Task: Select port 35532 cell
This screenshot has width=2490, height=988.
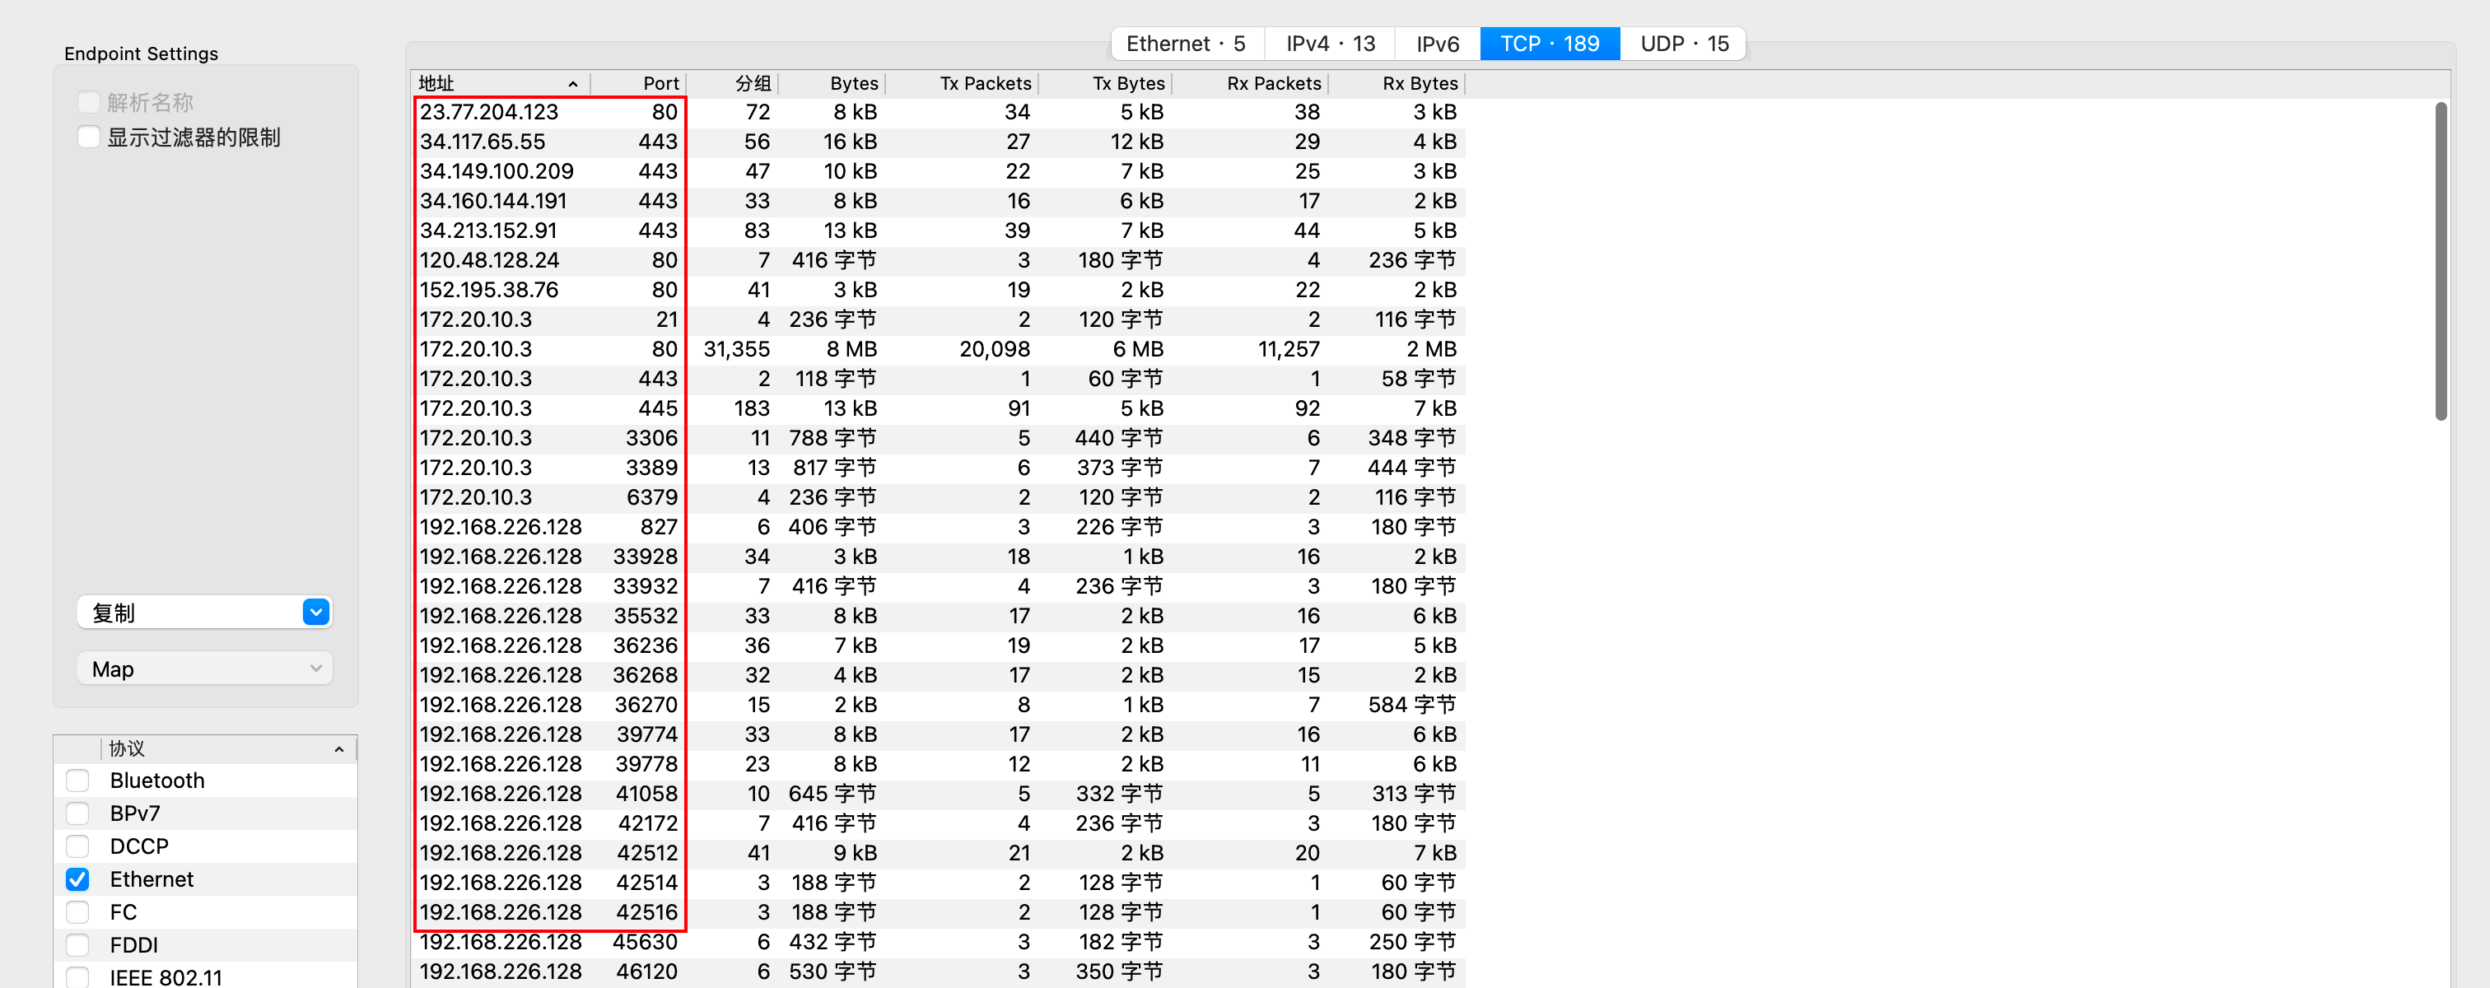Action: click(646, 616)
